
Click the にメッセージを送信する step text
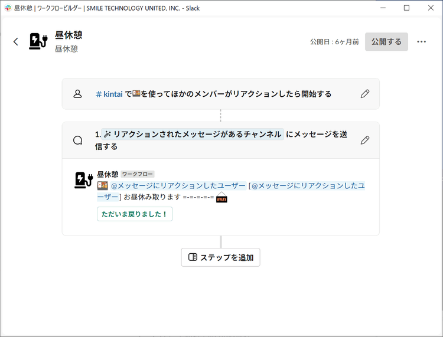pos(221,140)
